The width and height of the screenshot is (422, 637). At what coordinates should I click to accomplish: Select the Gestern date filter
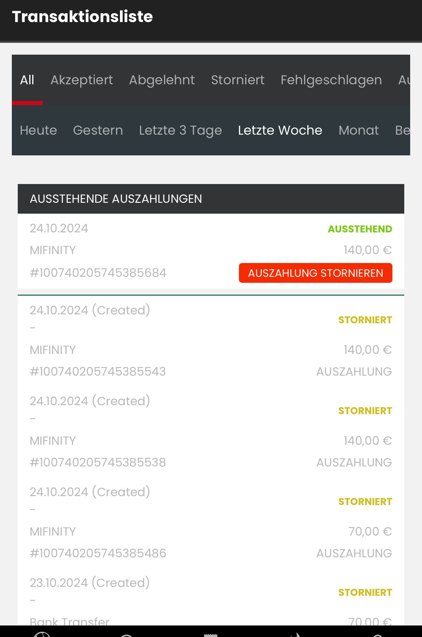(x=98, y=130)
